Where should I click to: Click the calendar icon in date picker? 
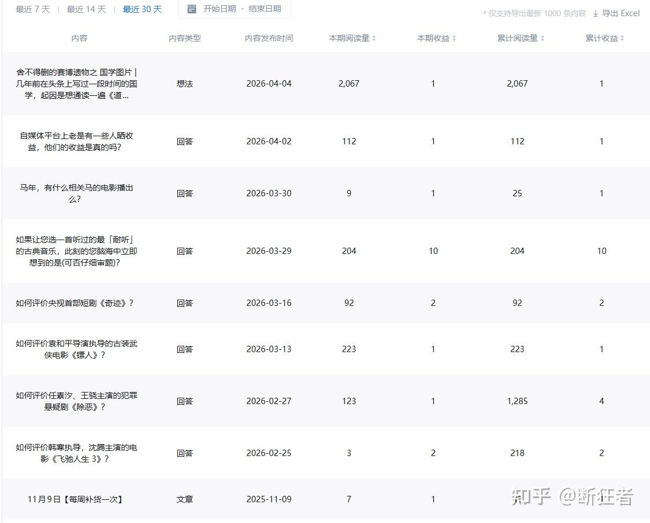tap(191, 9)
